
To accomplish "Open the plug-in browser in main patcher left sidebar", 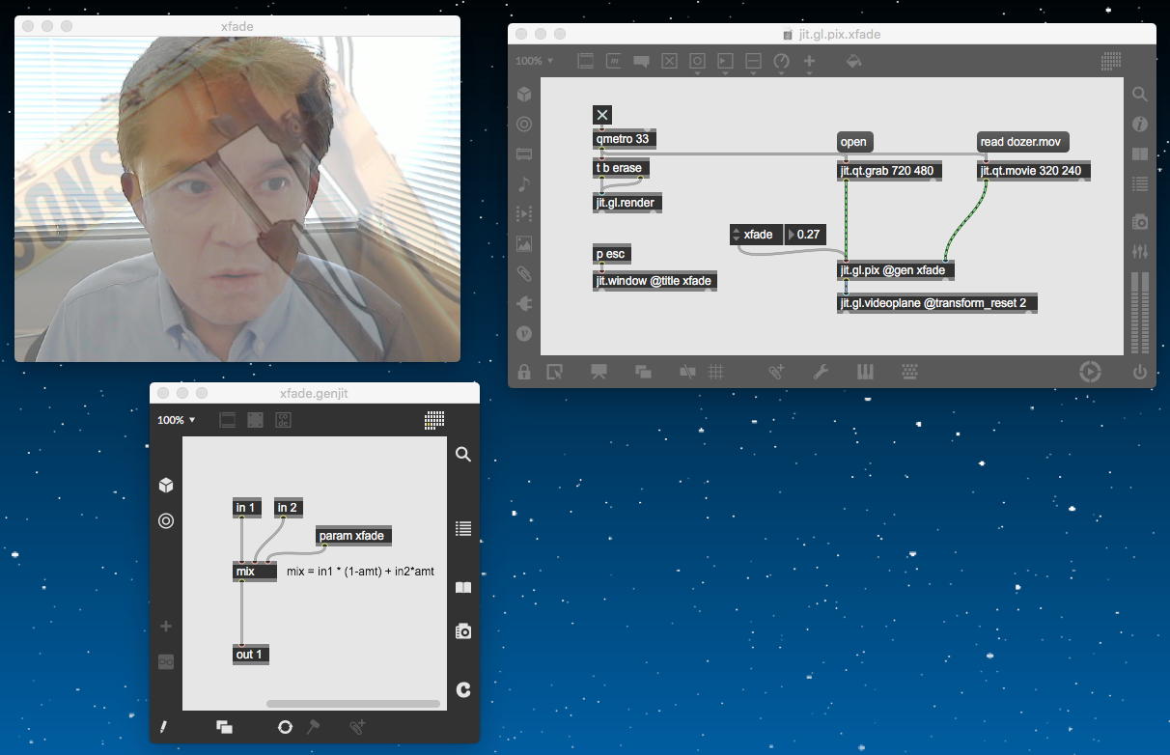I will (x=524, y=303).
